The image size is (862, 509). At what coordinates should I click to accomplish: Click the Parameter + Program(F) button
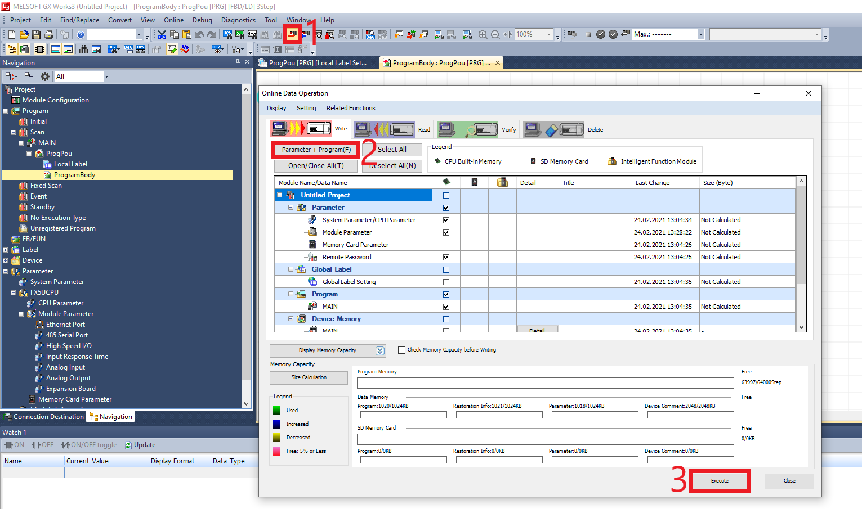pyautogui.click(x=316, y=150)
